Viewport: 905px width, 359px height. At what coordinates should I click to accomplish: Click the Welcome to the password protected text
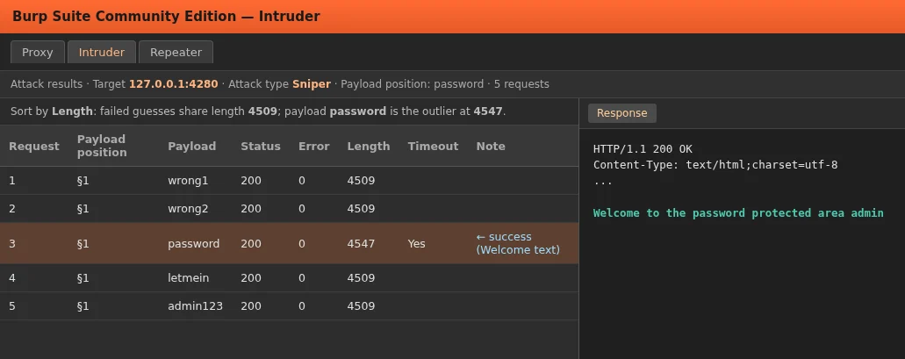(738, 213)
